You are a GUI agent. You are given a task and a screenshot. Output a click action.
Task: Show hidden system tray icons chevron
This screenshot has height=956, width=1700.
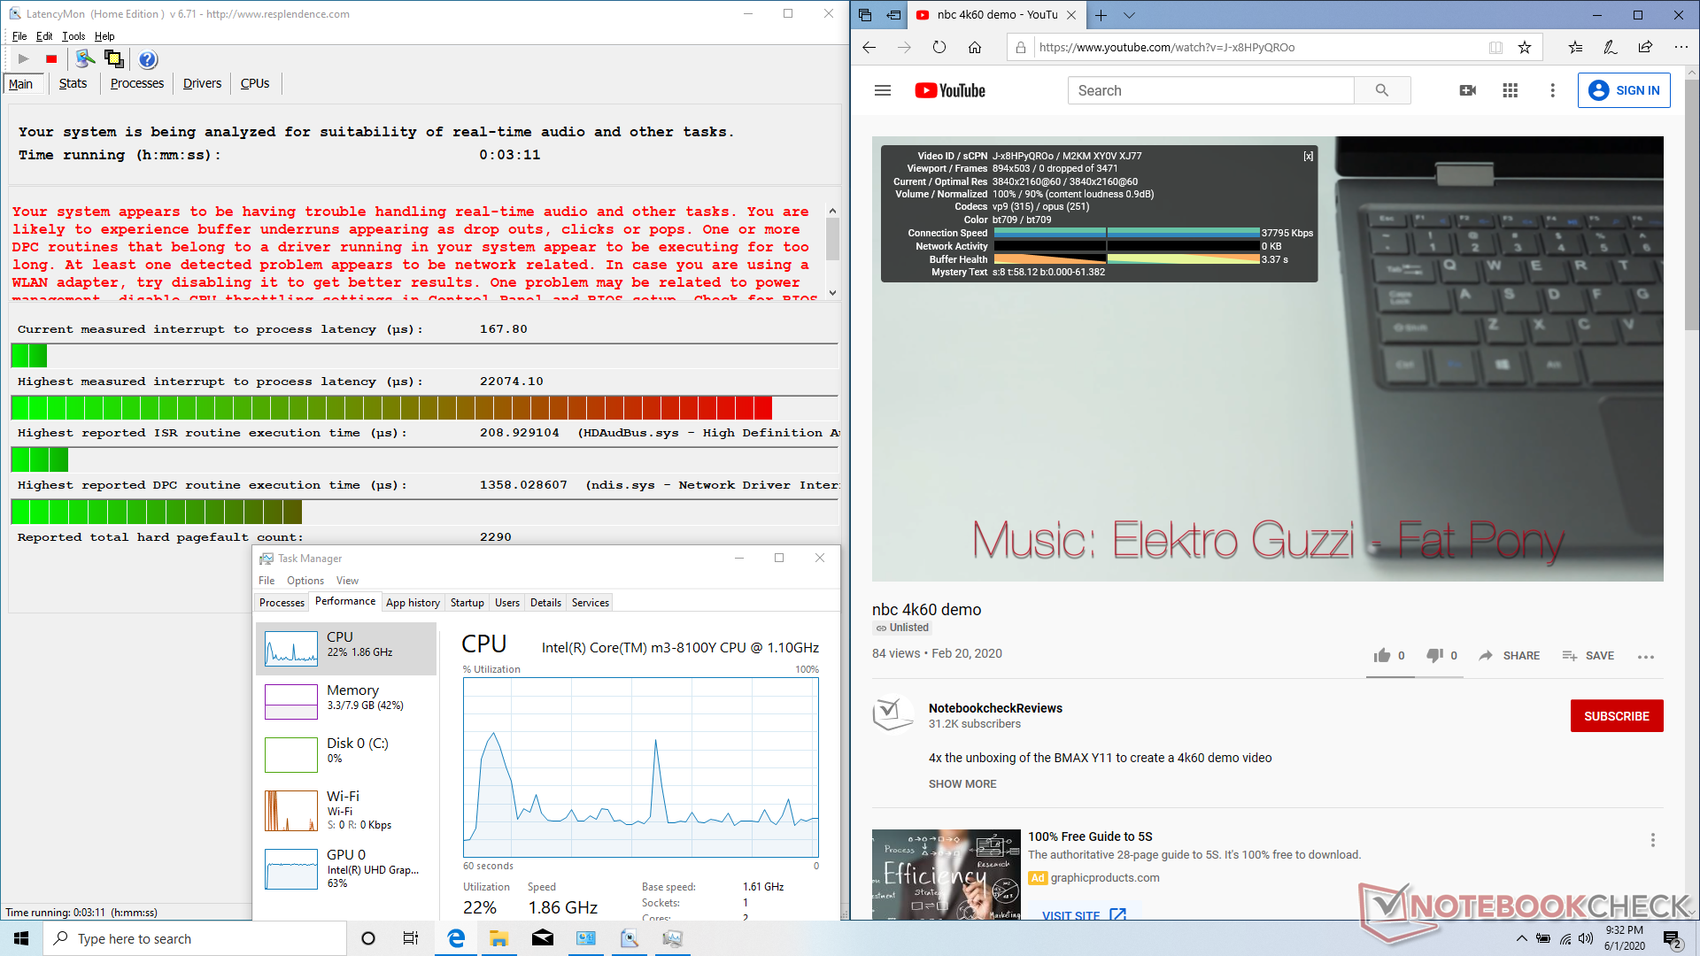(x=1521, y=938)
